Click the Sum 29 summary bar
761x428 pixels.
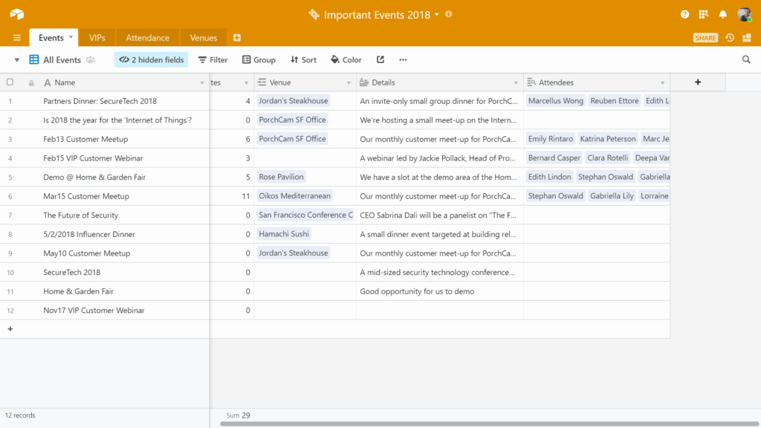(239, 415)
